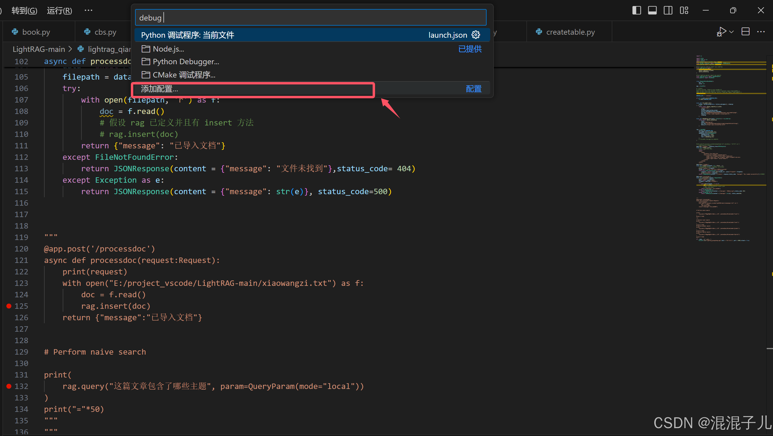The image size is (773, 436).
Task: Toggle breakpoint on line 132
Action: 9,386
